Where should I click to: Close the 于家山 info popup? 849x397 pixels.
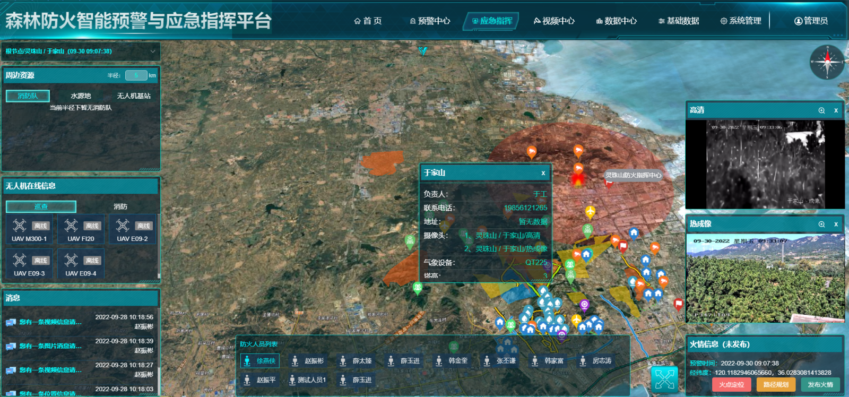pos(543,173)
